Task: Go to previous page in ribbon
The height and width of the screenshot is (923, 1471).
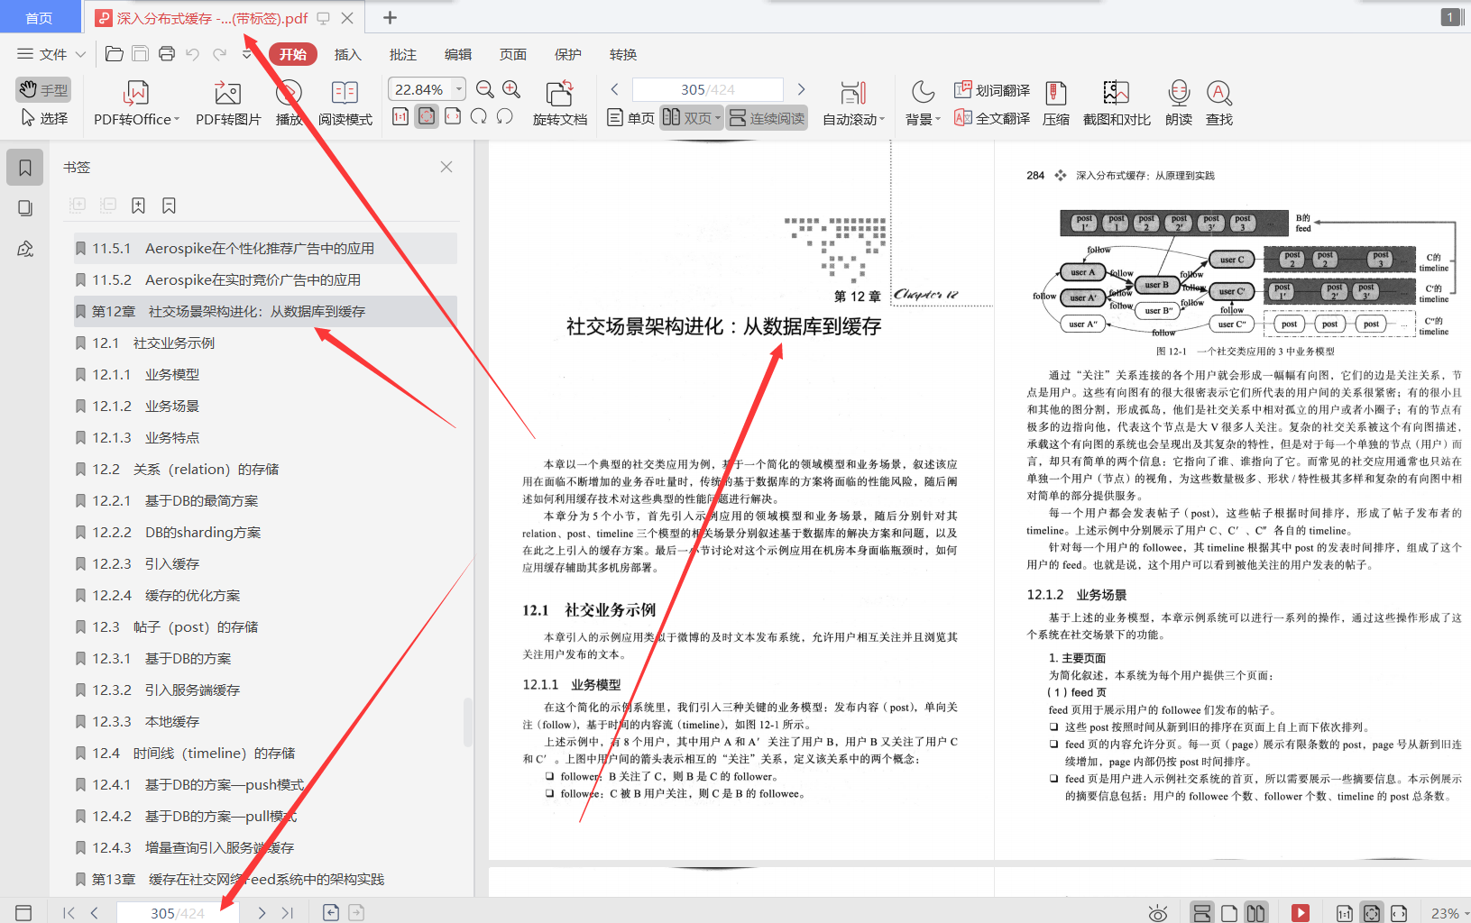Action: [x=615, y=89]
